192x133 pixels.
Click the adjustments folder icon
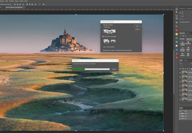(x=183, y=36)
